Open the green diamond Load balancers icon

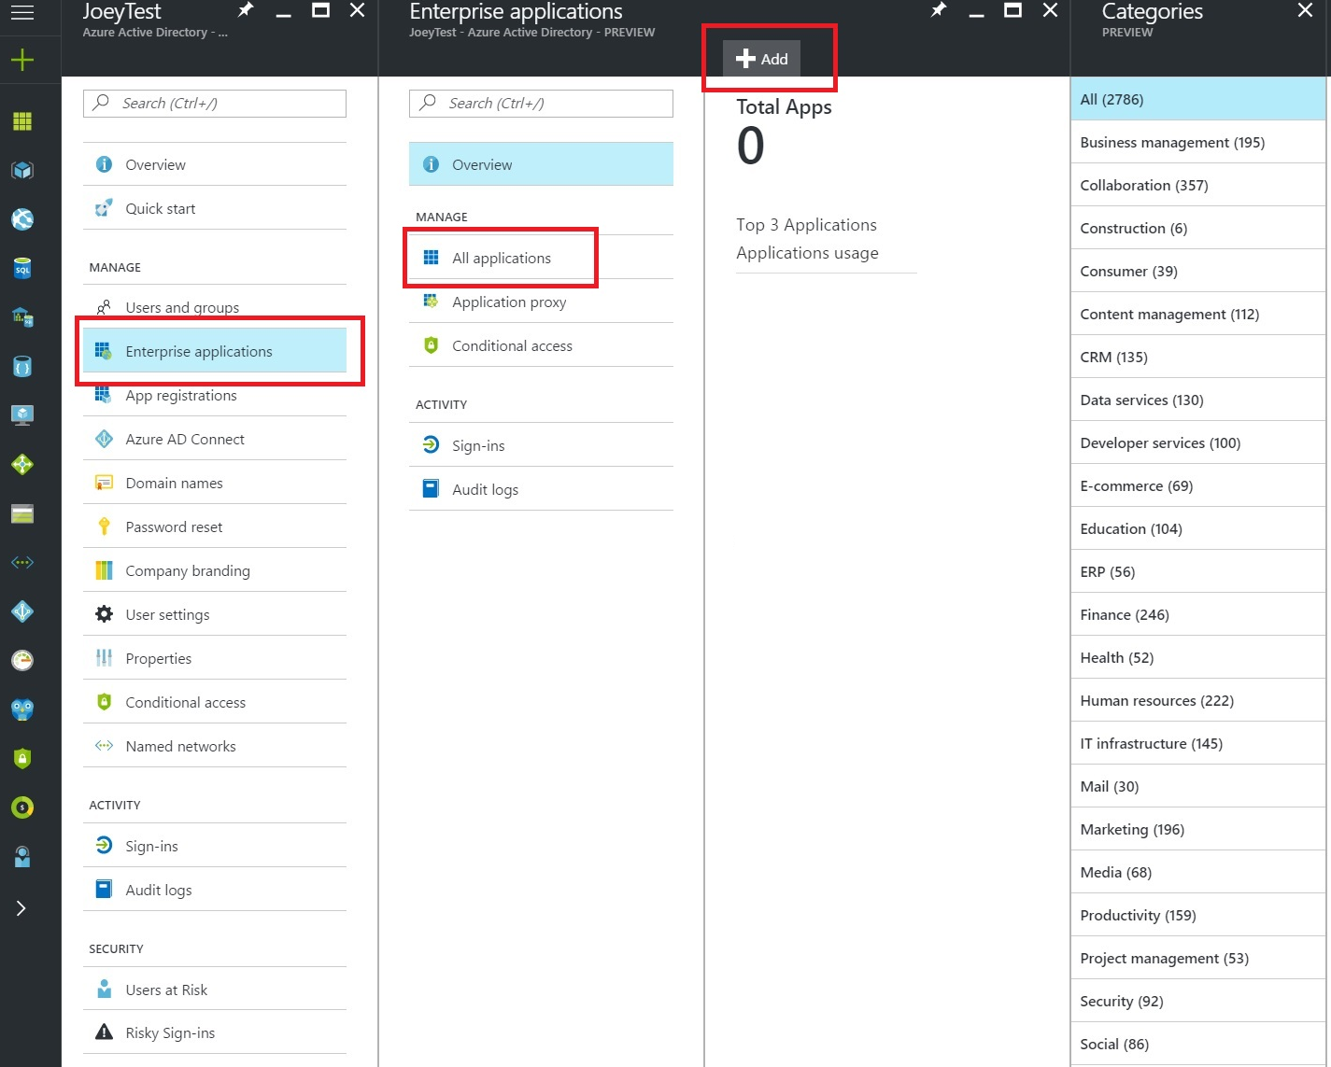(x=22, y=464)
